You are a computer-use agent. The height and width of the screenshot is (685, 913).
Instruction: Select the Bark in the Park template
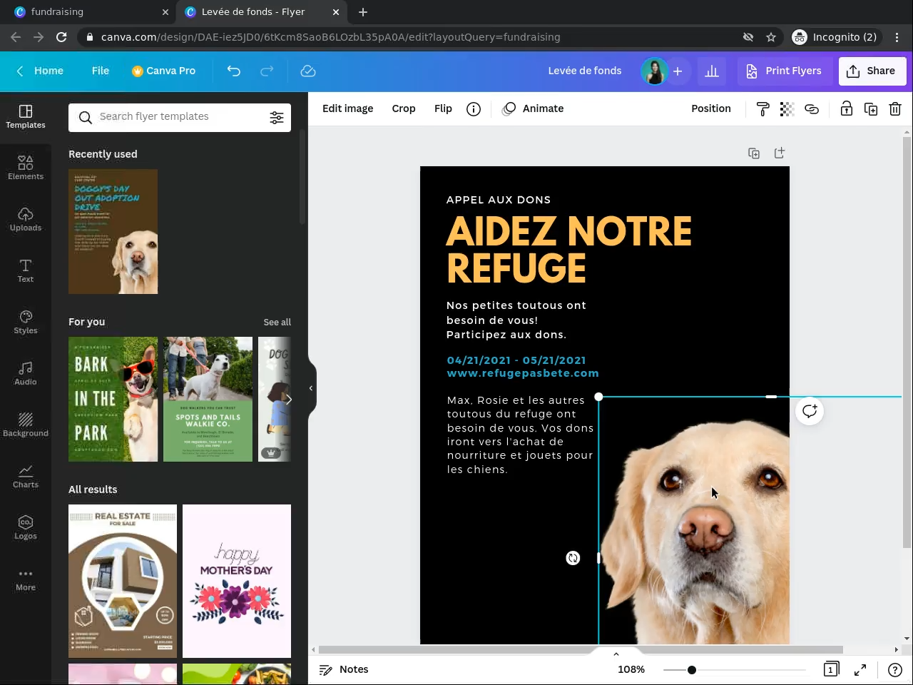tap(113, 399)
